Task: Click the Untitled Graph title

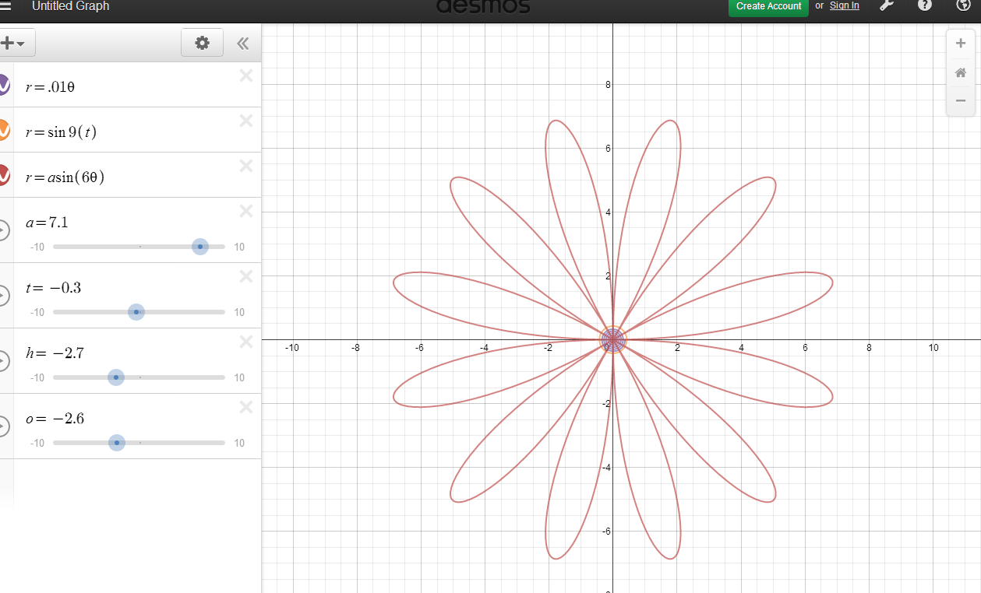Action: click(70, 7)
